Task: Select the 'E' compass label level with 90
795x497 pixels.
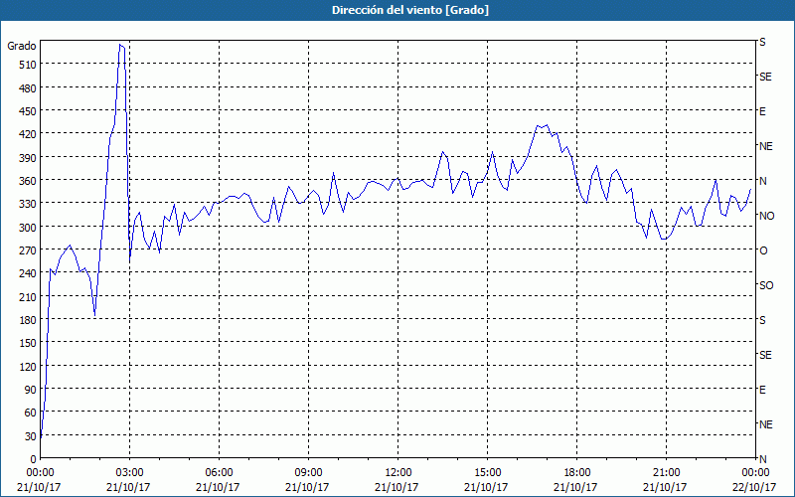Action: (762, 390)
